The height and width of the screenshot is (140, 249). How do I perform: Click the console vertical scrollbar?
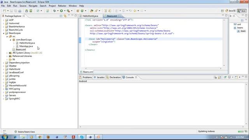click(246, 104)
